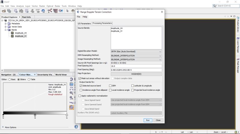Click the highlighted orange circular icon
This screenshot has height=134, width=240.
(x=71, y=107)
